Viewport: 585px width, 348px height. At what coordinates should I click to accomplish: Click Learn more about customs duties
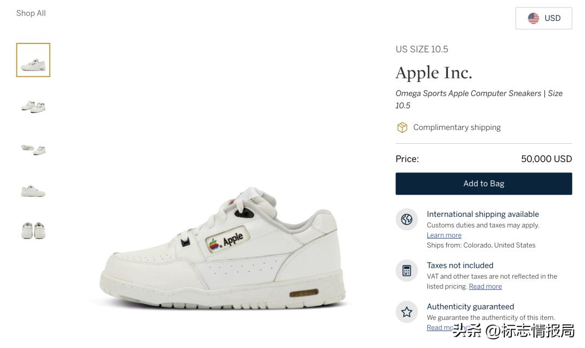[x=444, y=235]
